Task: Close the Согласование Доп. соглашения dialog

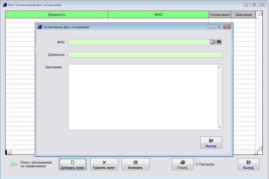Action: [x=227, y=27]
